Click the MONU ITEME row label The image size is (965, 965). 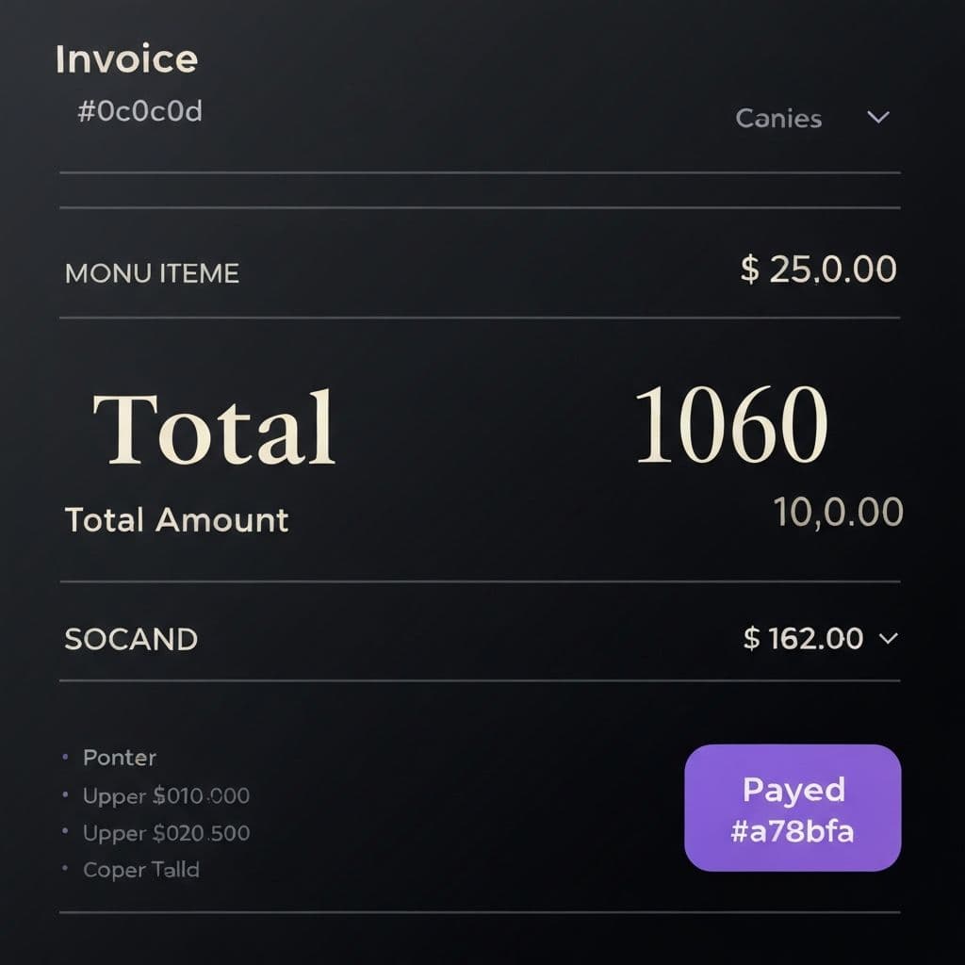152,273
